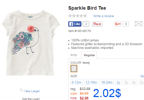Click the star rating icons
Screen dimensions: 144x100
78,16
